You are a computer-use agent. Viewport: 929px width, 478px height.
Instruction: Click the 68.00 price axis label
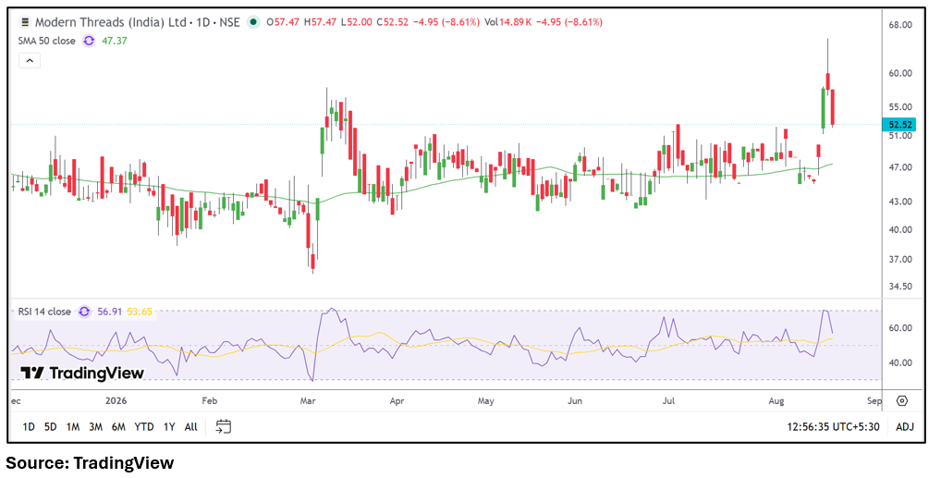click(898, 25)
